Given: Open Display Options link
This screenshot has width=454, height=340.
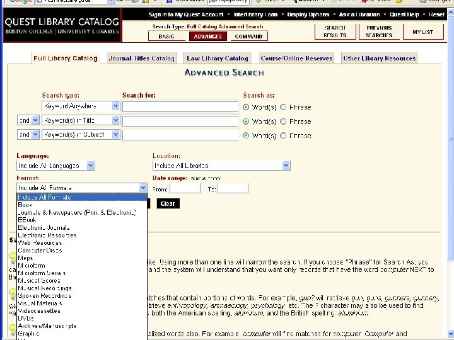Looking at the screenshot, I should pyautogui.click(x=308, y=14).
